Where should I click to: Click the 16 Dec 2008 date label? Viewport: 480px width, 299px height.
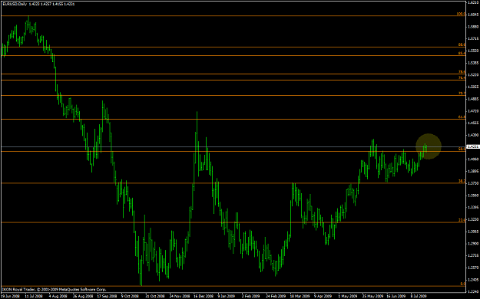[x=204, y=296]
